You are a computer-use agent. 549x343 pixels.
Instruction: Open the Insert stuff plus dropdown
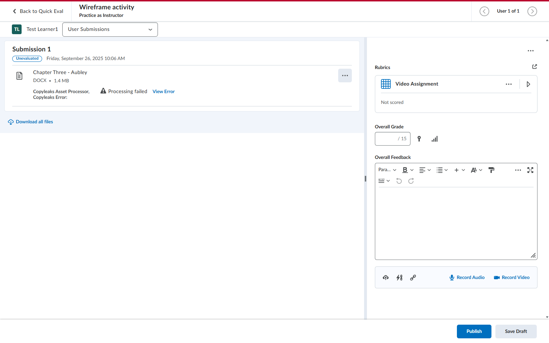[x=459, y=170]
